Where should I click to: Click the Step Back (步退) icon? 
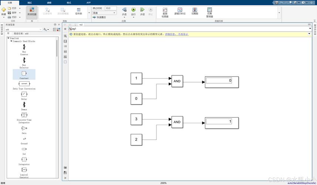pyautogui.click(x=124, y=10)
